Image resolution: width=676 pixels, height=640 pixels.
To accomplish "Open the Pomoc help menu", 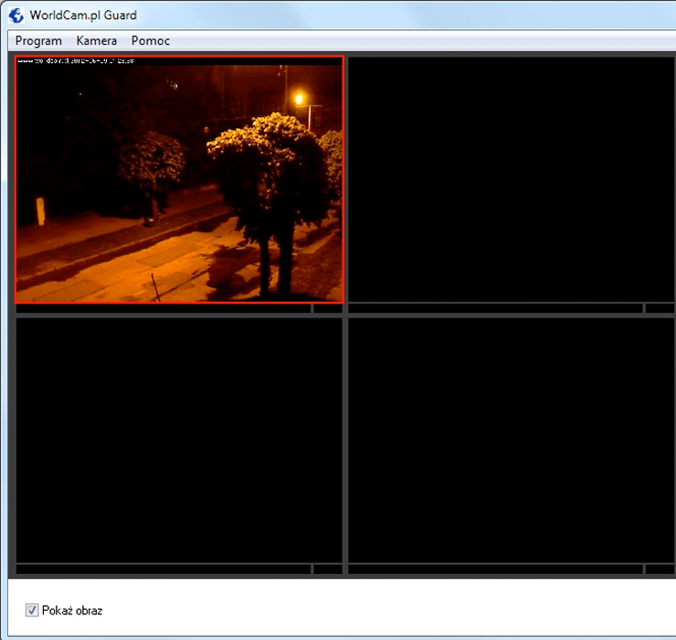I will (x=151, y=41).
